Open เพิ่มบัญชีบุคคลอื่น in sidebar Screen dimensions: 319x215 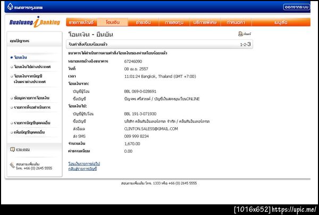29,133
